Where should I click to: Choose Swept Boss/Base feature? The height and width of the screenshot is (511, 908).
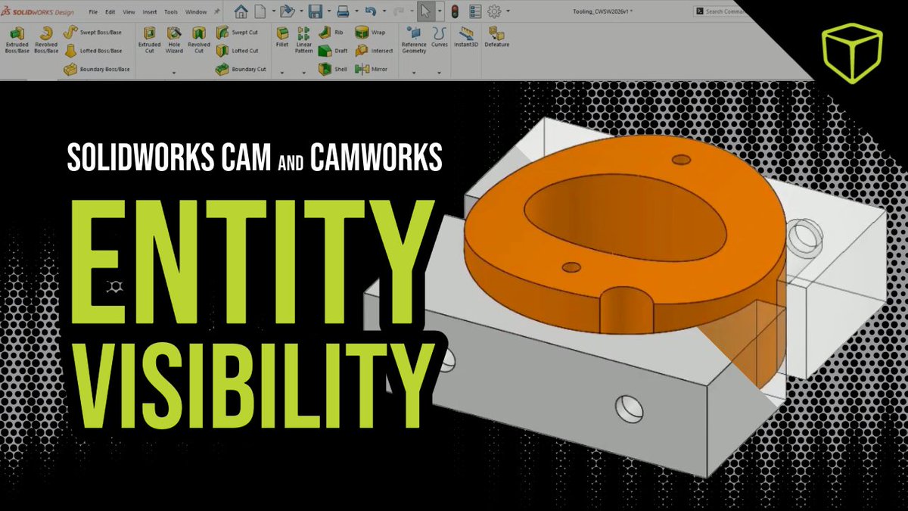coord(92,33)
